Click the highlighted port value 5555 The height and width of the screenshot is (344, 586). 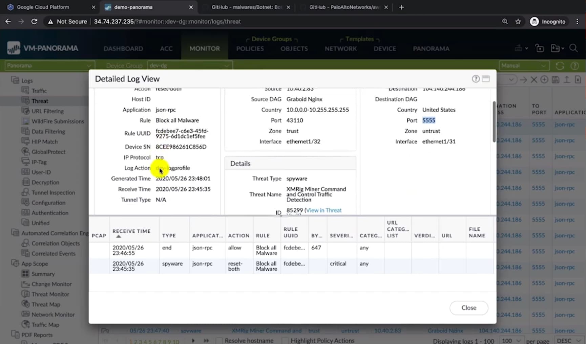428,120
